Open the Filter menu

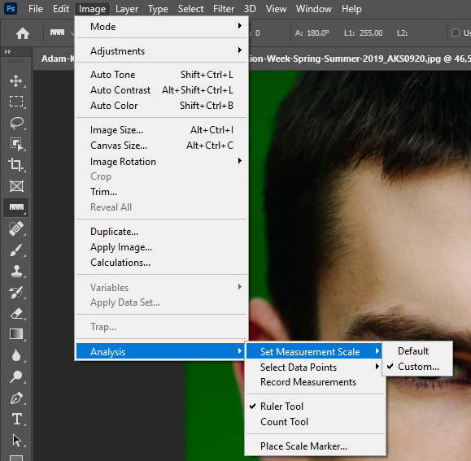tap(224, 9)
